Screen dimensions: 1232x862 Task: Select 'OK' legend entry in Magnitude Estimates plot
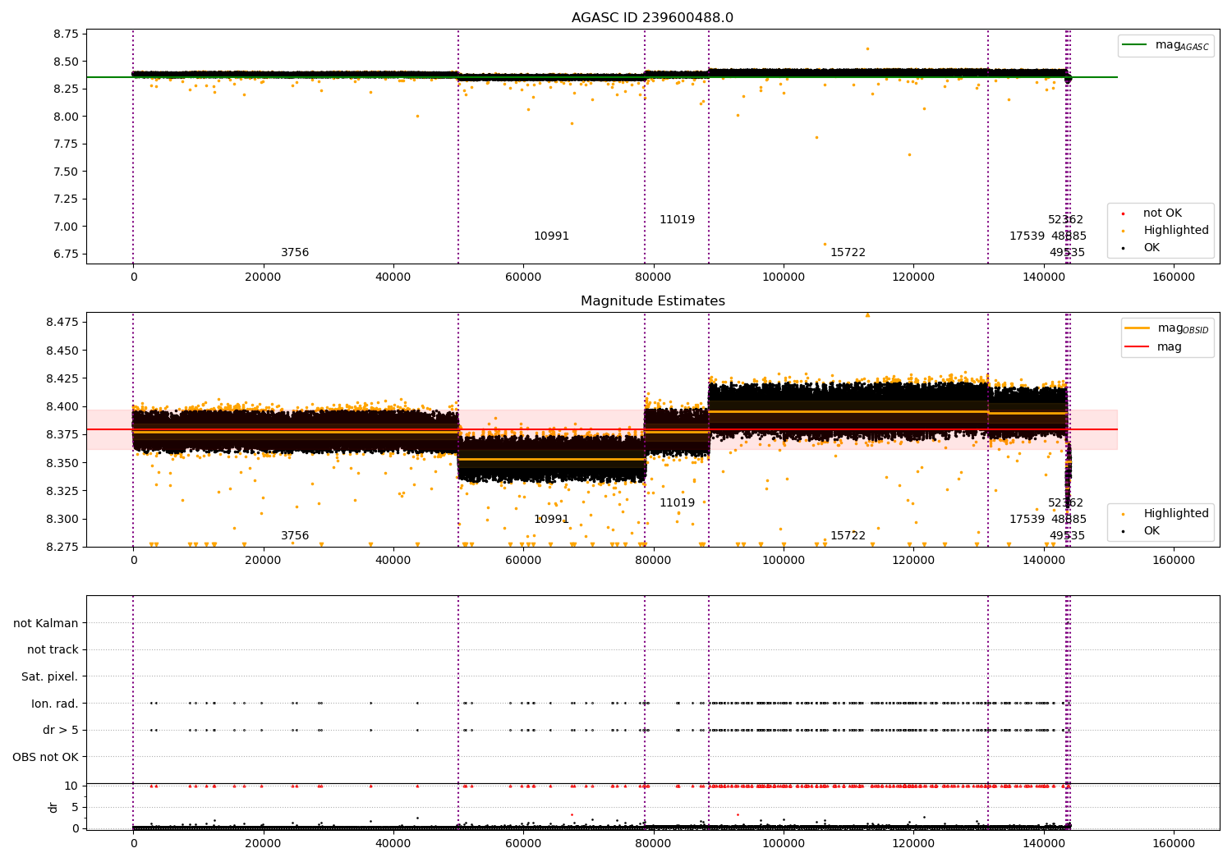click(x=1152, y=531)
